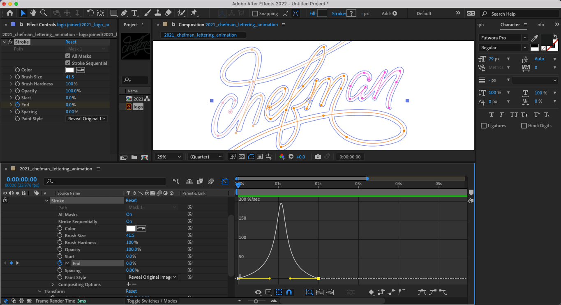Select the 2021_chefman_lettering_animation viewer tab
561x305 pixels.
(201, 35)
